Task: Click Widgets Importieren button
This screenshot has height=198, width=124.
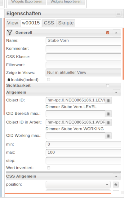Action: pos(66,2)
